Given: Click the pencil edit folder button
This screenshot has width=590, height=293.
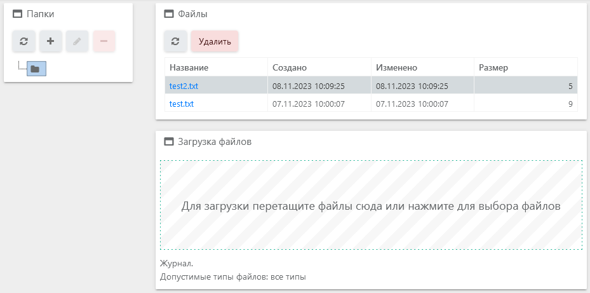Looking at the screenshot, I should pyautogui.click(x=77, y=41).
